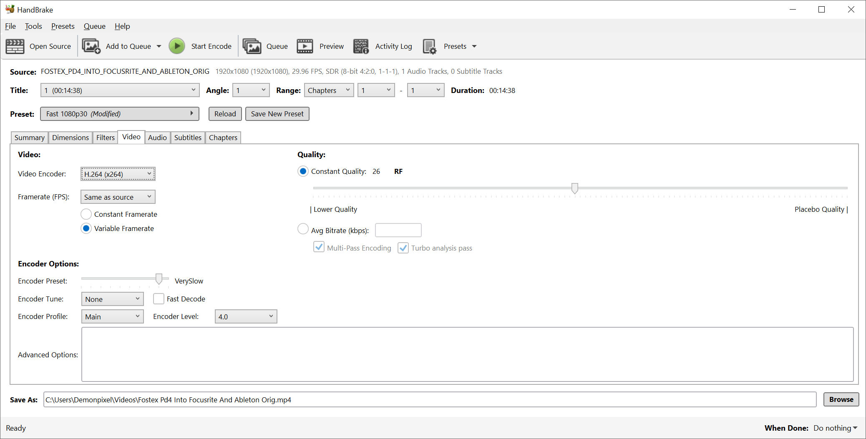The width and height of the screenshot is (866, 439).
Task: Click the green Start Encode play icon
Action: (x=177, y=46)
